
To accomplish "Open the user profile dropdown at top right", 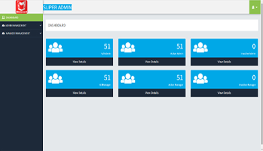I will pos(255,7).
